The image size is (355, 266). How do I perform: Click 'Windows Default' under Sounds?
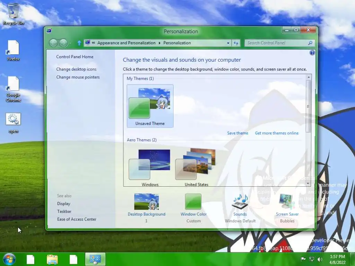click(x=240, y=221)
